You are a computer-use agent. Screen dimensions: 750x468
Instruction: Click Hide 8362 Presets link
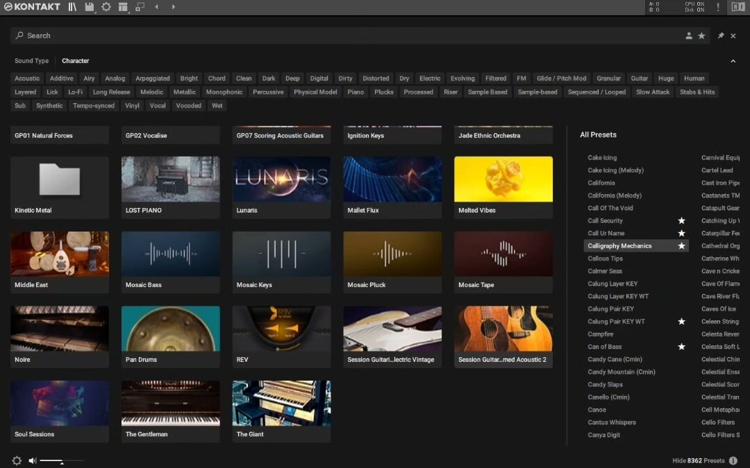point(698,460)
